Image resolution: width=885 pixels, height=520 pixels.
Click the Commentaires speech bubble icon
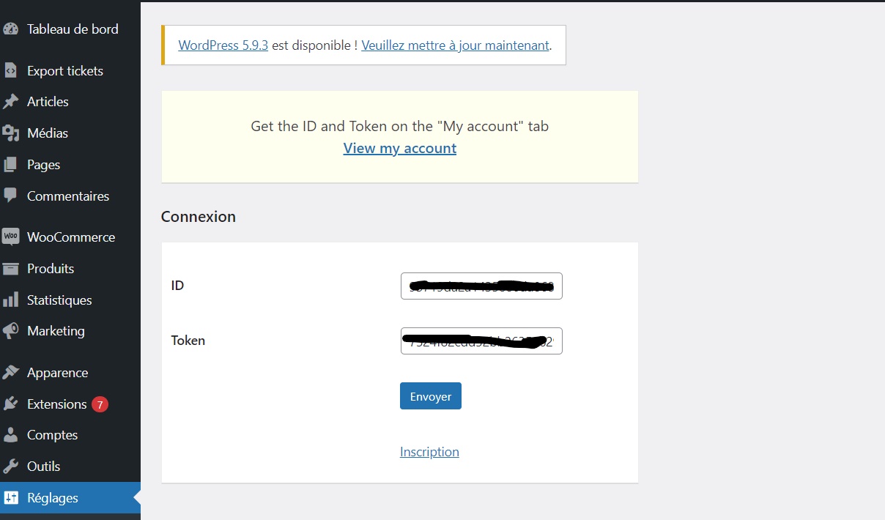point(10,196)
